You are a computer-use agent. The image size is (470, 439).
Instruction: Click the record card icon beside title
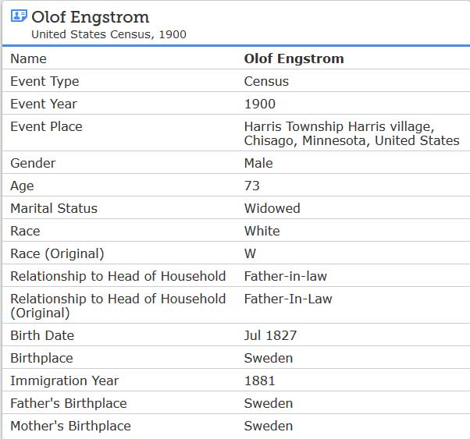pyautogui.click(x=19, y=16)
